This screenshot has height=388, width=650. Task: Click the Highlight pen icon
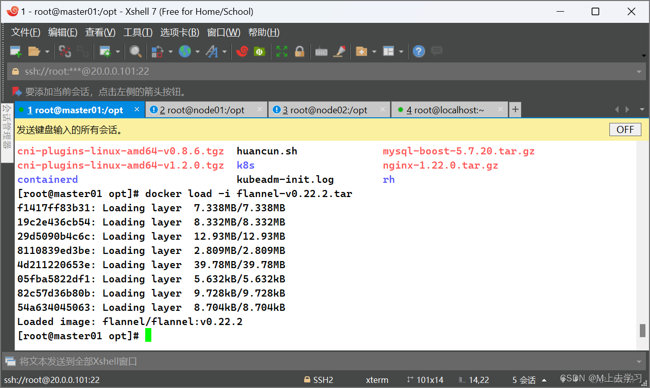coord(339,51)
